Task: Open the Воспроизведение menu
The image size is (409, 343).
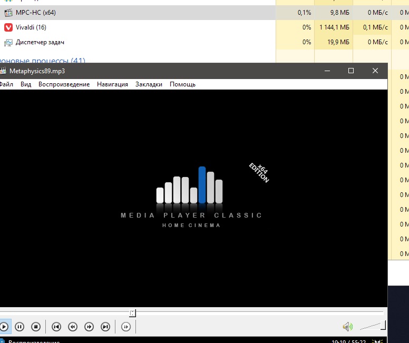Action: point(64,84)
